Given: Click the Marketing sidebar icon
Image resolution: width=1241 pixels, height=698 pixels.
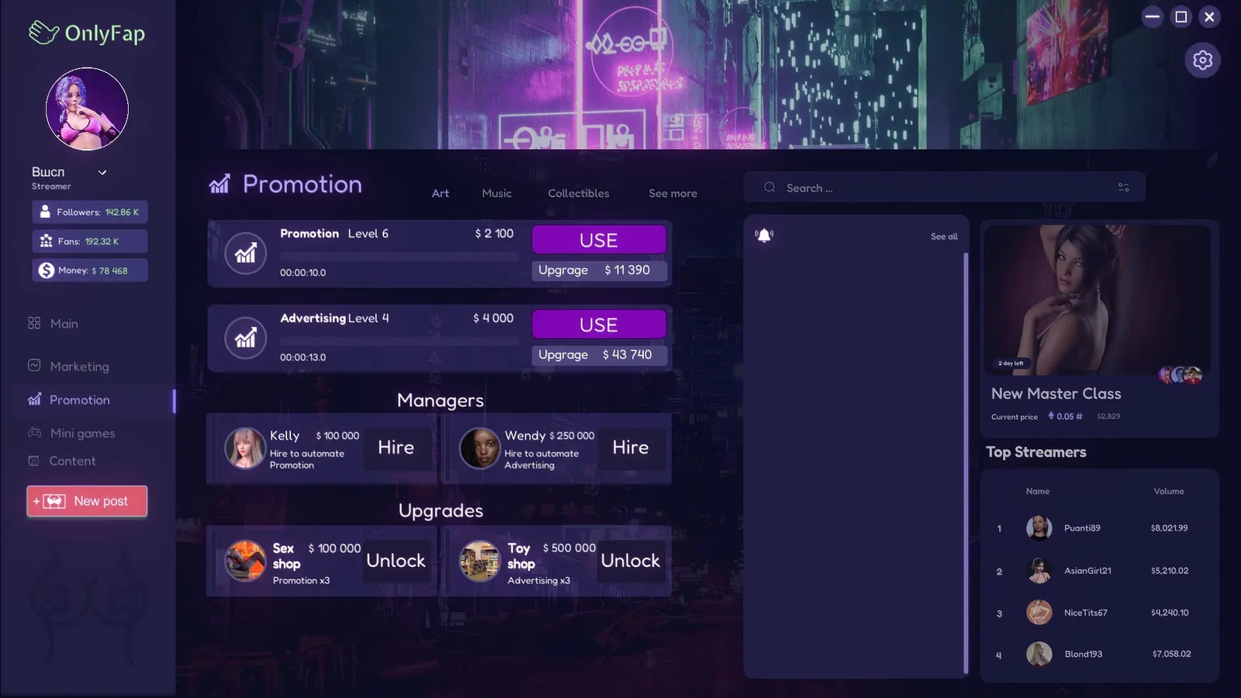Looking at the screenshot, I should point(34,365).
